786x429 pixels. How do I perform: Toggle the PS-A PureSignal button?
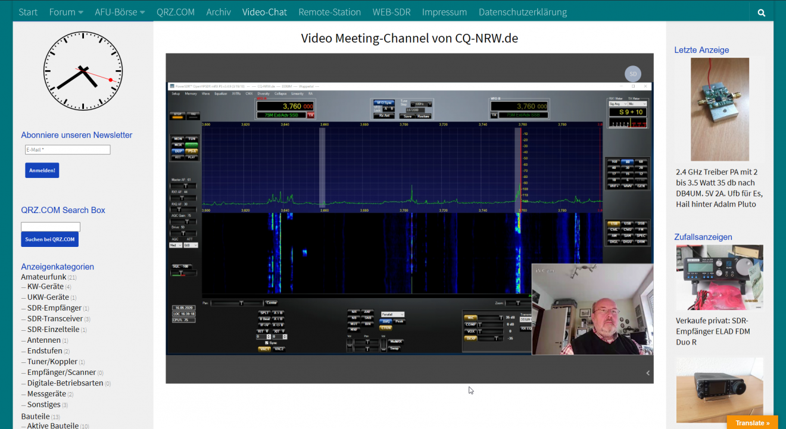coord(192,151)
